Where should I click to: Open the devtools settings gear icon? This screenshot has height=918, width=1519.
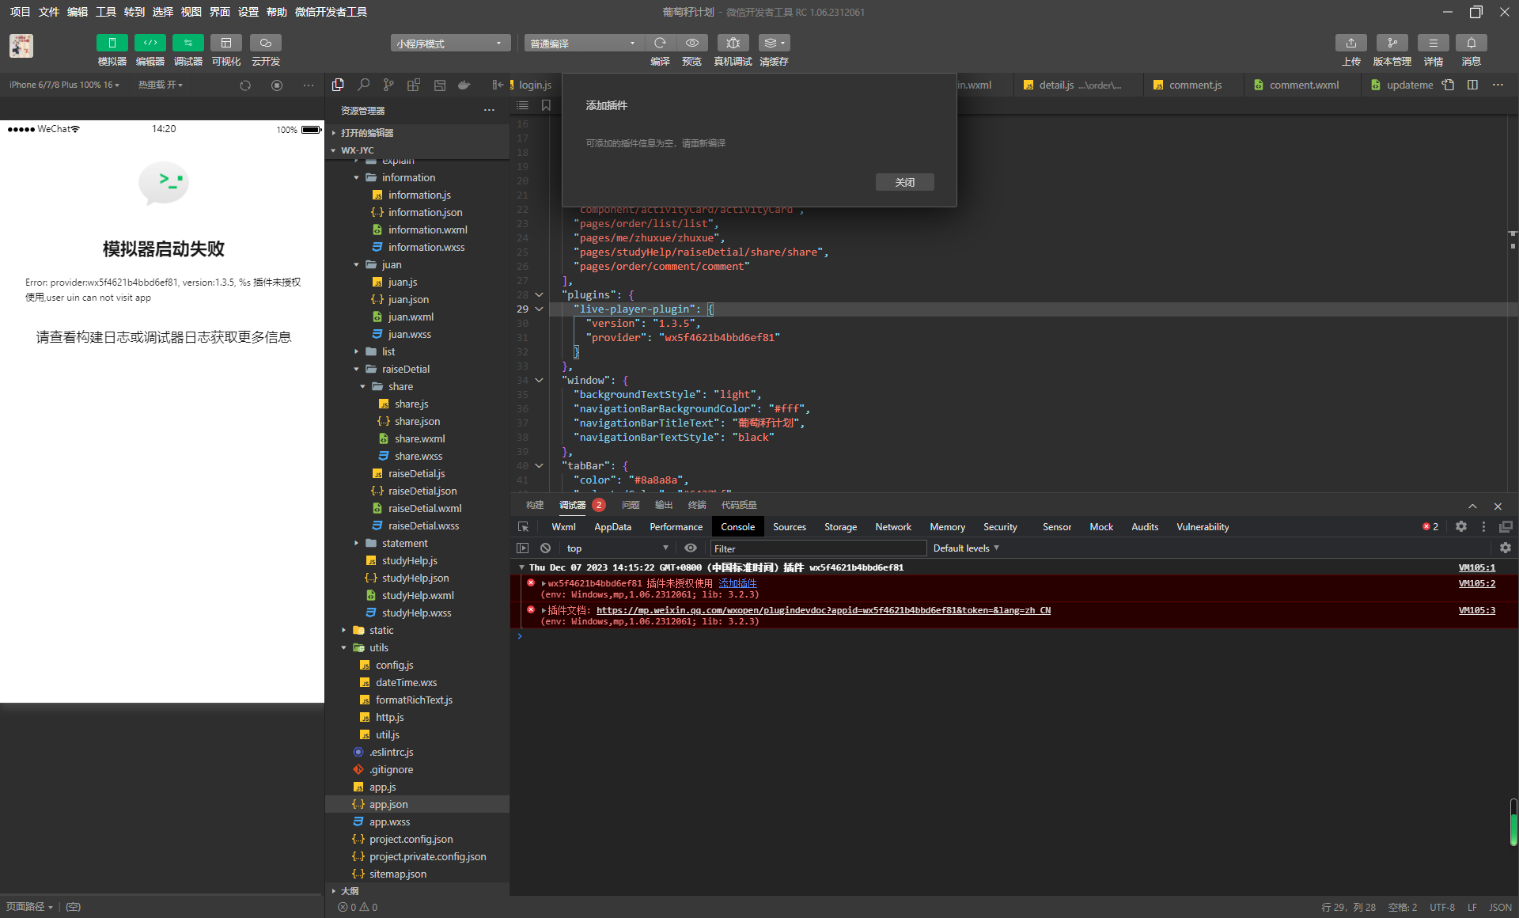[x=1460, y=526]
